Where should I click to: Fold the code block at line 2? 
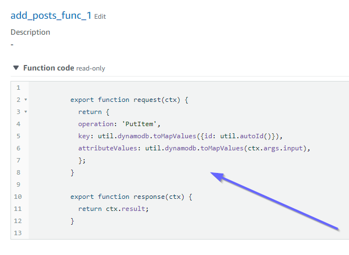(26, 100)
